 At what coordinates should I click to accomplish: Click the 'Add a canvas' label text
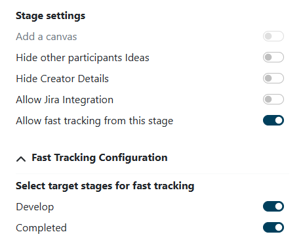pos(47,37)
